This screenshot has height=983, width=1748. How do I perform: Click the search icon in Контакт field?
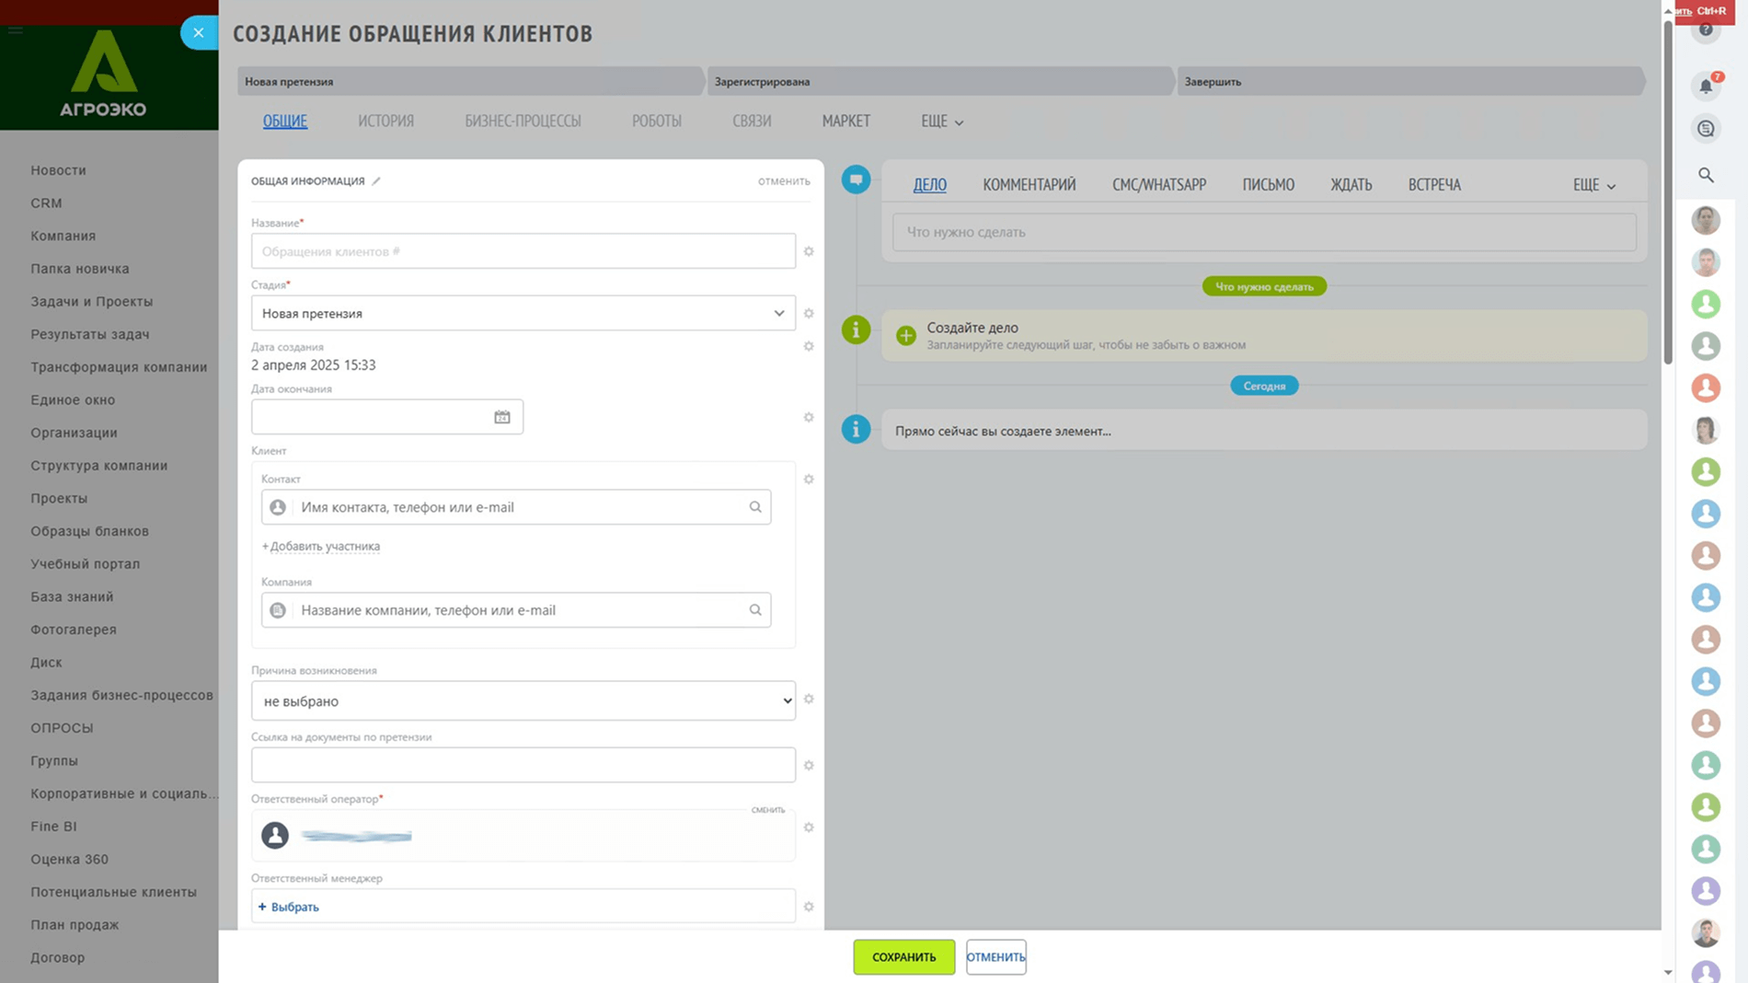(x=755, y=507)
